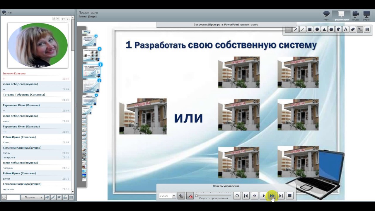Open the Послать dropdown arrow
Viewport: 375px width, 211px height.
pyautogui.click(x=41, y=198)
